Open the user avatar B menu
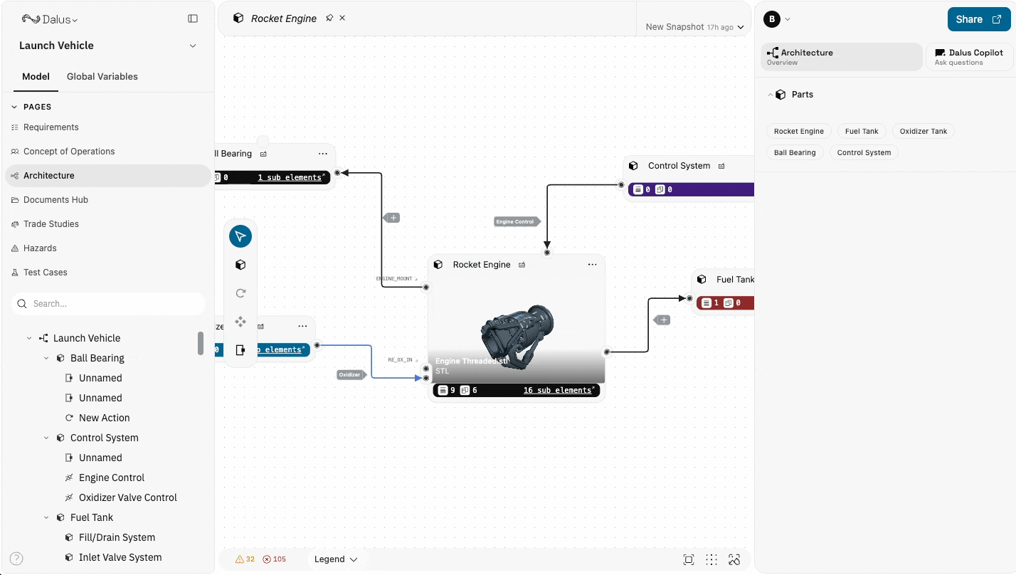 click(777, 19)
